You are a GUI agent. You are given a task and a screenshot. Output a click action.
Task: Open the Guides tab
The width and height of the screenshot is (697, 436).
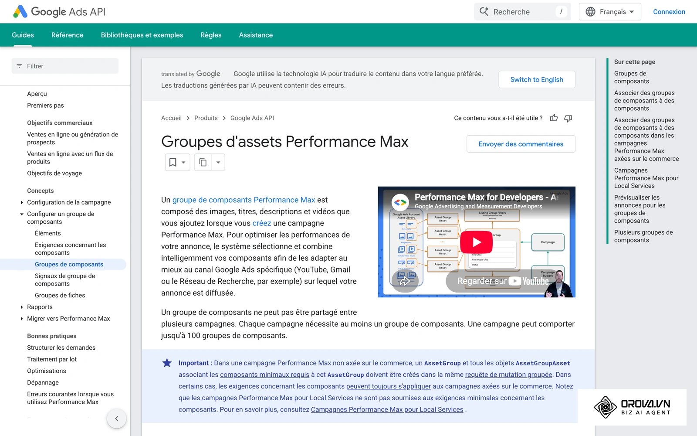[x=23, y=35]
